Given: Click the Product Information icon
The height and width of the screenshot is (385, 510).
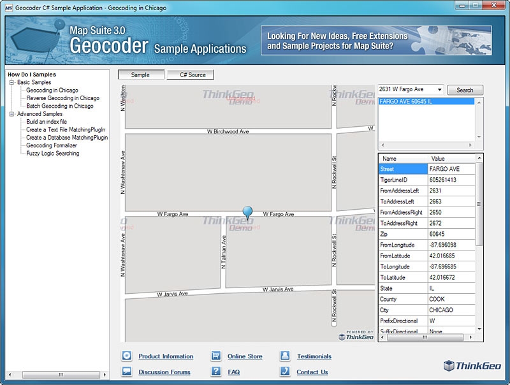Looking at the screenshot, I should click(127, 356).
